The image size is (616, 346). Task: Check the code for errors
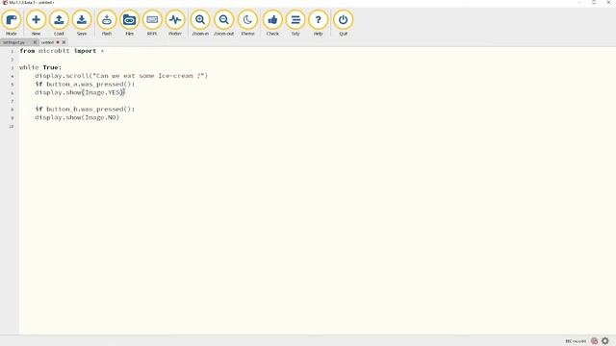click(x=272, y=23)
